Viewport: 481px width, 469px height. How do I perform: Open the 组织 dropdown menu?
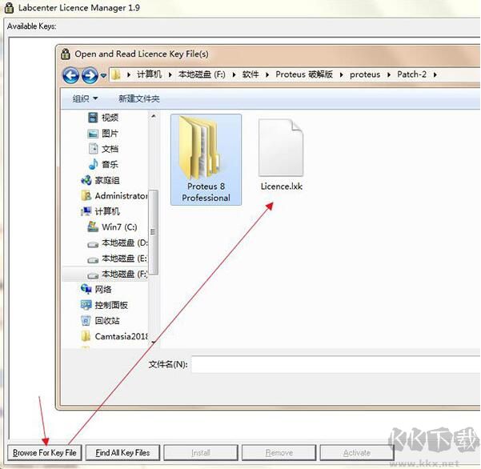click(x=85, y=98)
